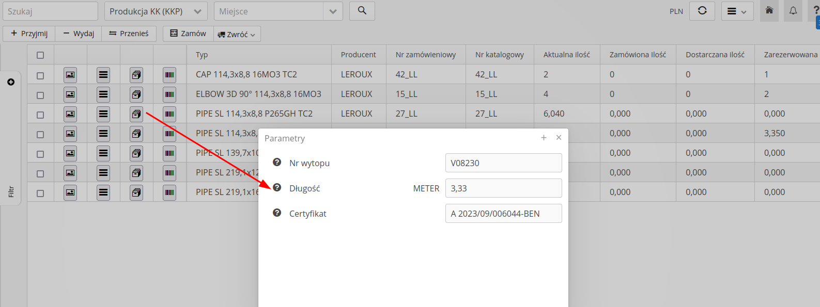Open the Produkcja KK (KKP) dropdown
Screen dimensions: 820x307
click(x=156, y=11)
